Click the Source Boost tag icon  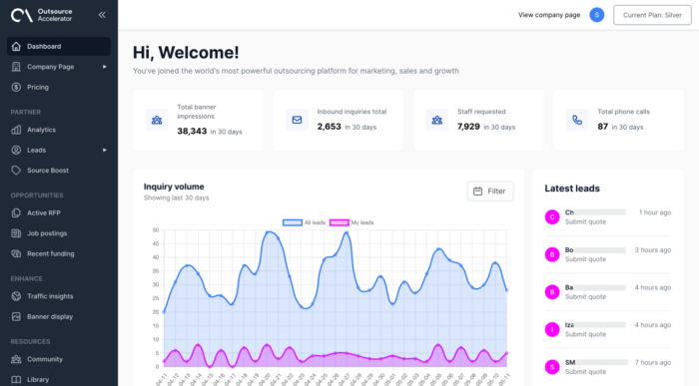tap(16, 171)
